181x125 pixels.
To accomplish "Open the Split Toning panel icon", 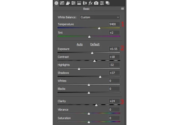I will [x=79, y=3].
